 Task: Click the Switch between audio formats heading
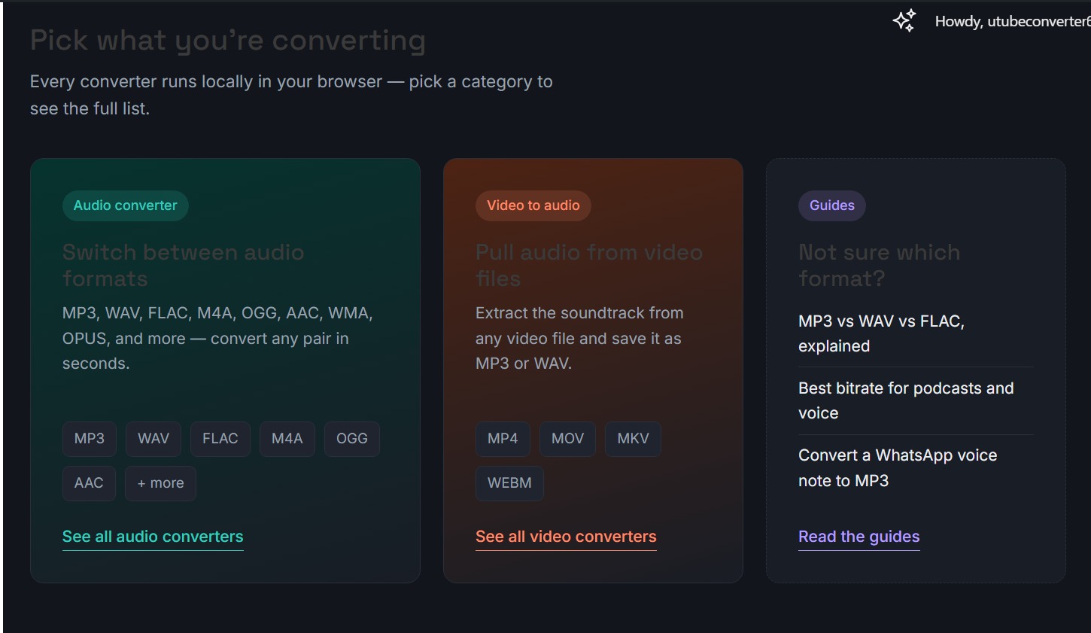[x=184, y=265]
